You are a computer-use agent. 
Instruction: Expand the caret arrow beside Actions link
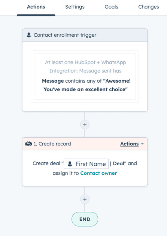tap(142, 144)
